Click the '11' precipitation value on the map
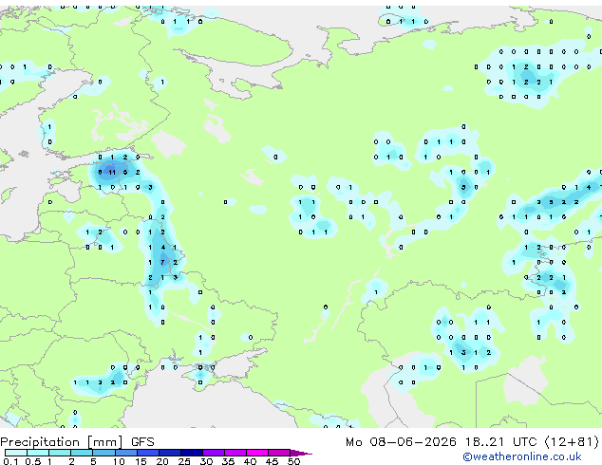602x465 pixels. [x=112, y=173]
